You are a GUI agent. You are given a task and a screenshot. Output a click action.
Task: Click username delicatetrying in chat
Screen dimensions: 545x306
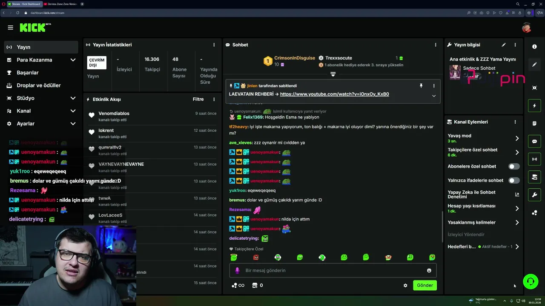click(244, 238)
